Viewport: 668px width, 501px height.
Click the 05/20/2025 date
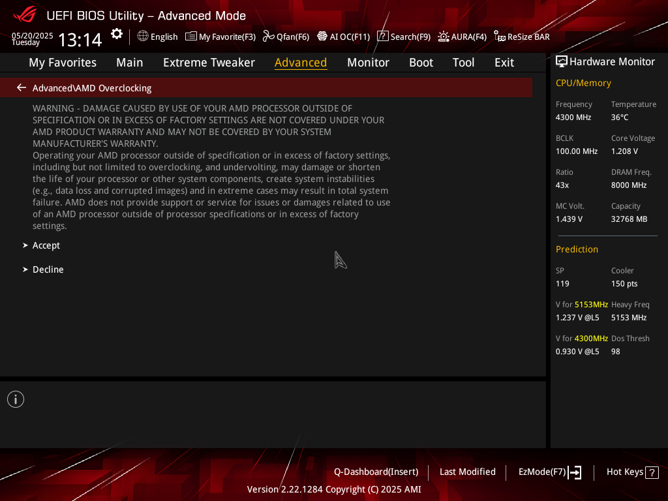pos(33,36)
